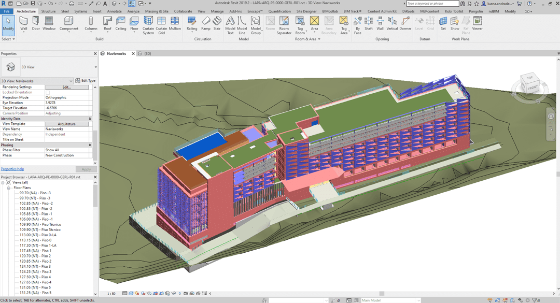The image size is (560, 303).
Task: Collapse the Phasing section
Action: click(x=90, y=145)
